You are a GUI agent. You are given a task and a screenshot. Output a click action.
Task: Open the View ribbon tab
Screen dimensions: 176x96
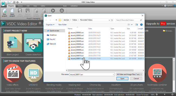pos(35,6)
